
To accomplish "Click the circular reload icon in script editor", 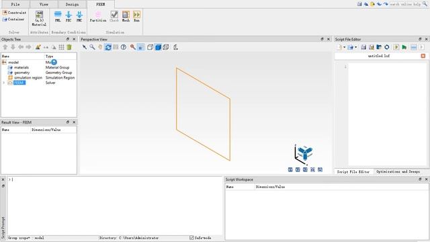I will (387, 47).
